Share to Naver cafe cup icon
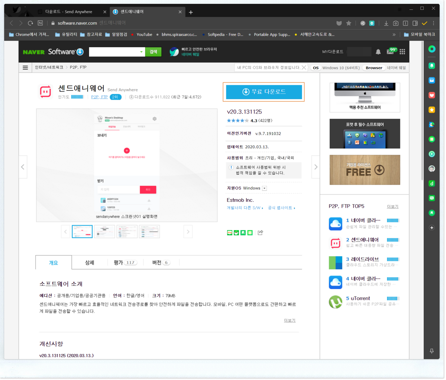Screen dimensions: 446x380 click(x=236, y=233)
